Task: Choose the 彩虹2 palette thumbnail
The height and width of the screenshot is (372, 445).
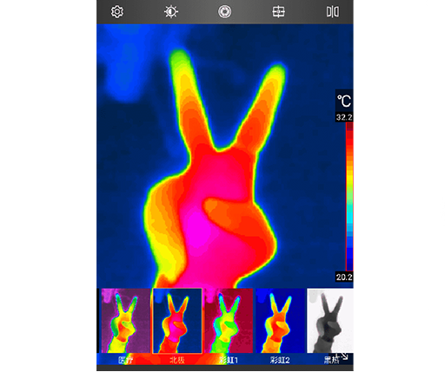Action: pos(280,321)
